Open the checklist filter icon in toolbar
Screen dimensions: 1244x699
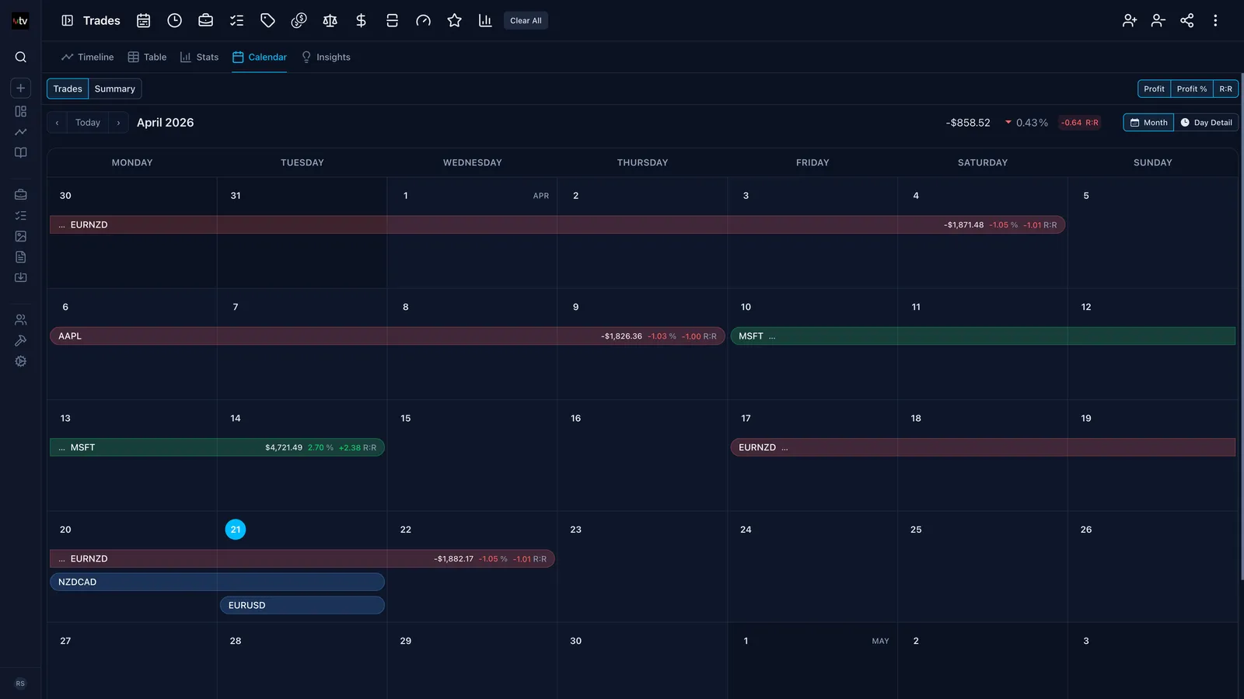[236, 21]
